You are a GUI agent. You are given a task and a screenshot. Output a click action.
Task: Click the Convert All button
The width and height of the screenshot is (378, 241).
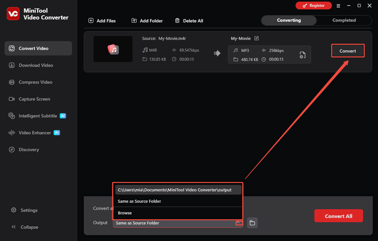[x=338, y=216]
